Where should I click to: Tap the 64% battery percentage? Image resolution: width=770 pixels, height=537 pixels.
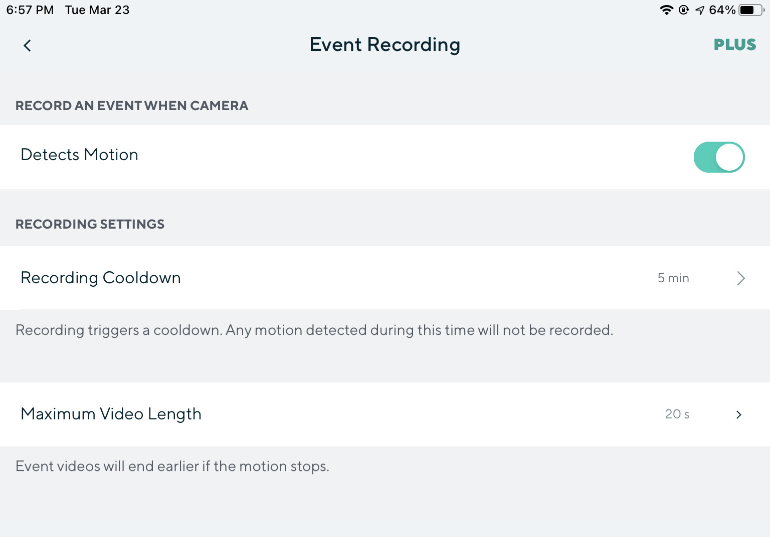point(722,10)
